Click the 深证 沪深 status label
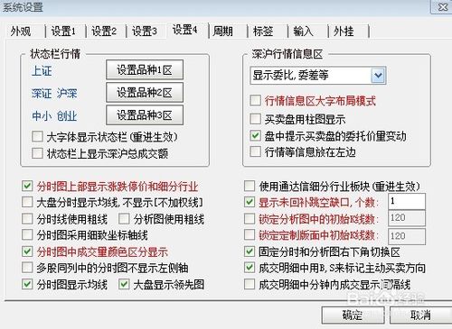 pyautogui.click(x=54, y=94)
